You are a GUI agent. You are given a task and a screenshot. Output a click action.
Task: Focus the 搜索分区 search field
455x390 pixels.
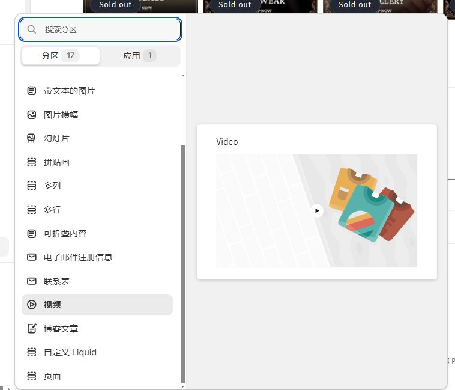(x=100, y=29)
